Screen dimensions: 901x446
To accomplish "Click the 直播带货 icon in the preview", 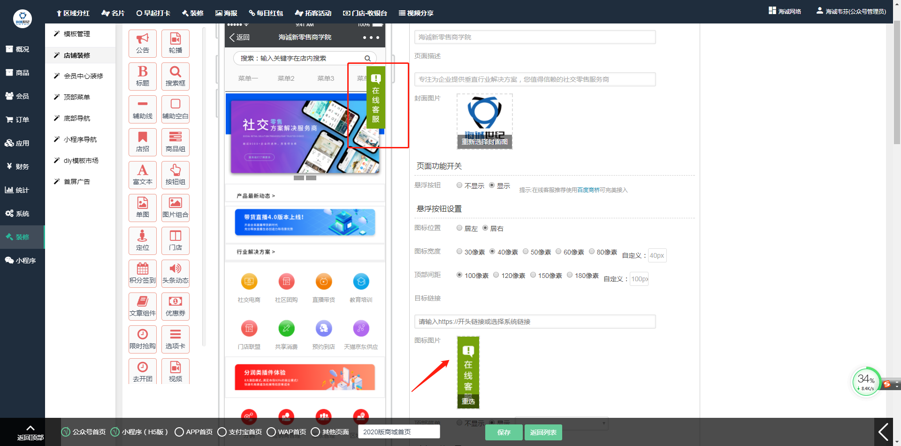I will click(x=324, y=282).
